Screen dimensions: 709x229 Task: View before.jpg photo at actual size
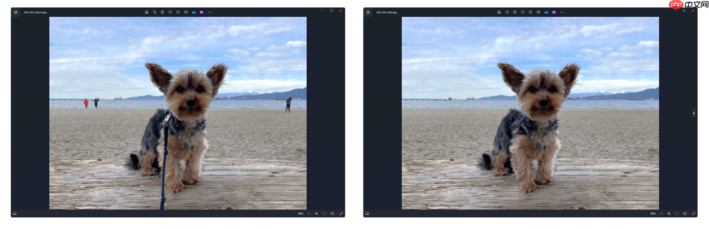332,214
